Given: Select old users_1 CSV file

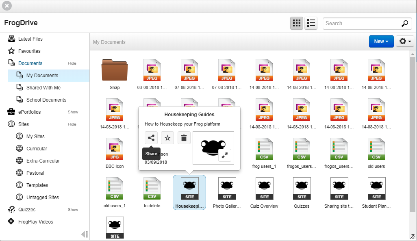Looking at the screenshot, I should click(x=115, y=193).
